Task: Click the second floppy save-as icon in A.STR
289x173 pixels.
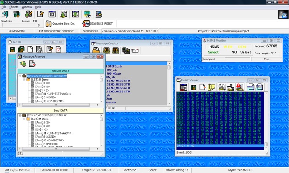Action: pyautogui.click(x=22, y=49)
